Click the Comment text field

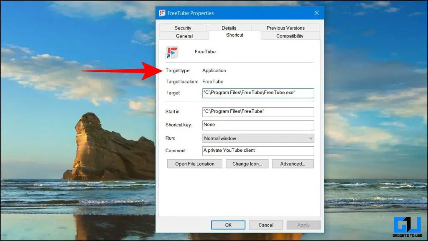coord(258,151)
